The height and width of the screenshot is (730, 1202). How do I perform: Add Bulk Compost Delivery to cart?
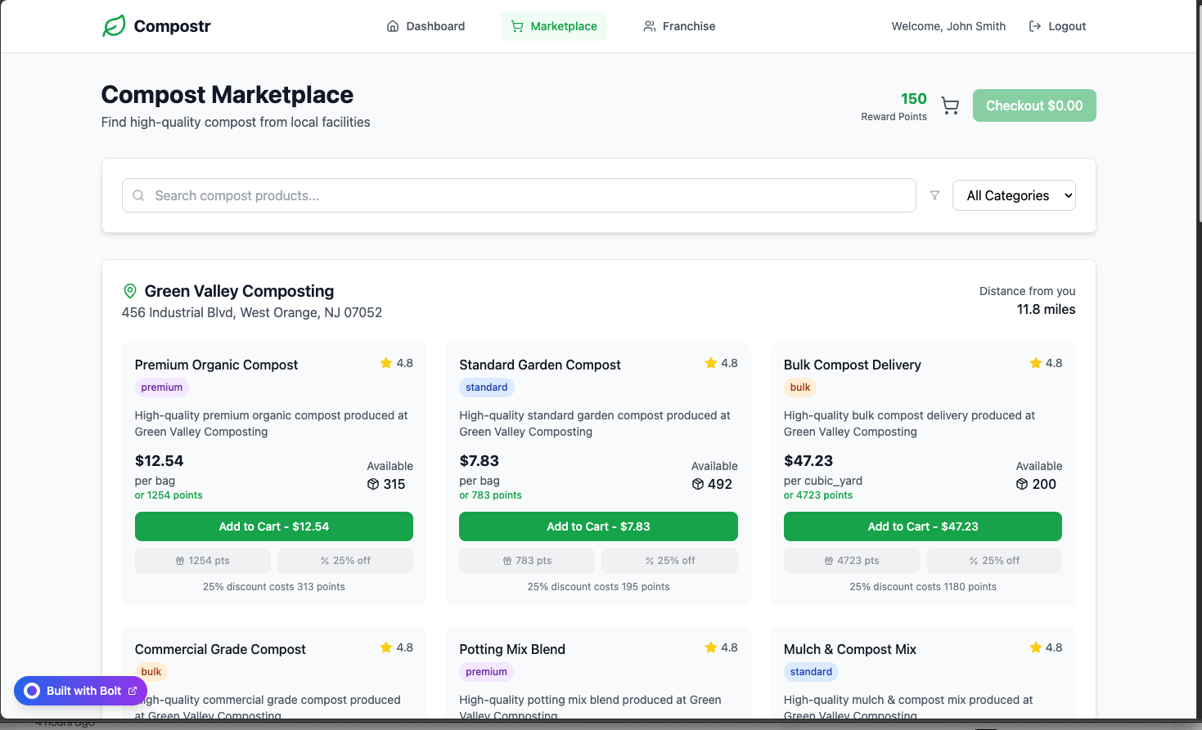(923, 526)
